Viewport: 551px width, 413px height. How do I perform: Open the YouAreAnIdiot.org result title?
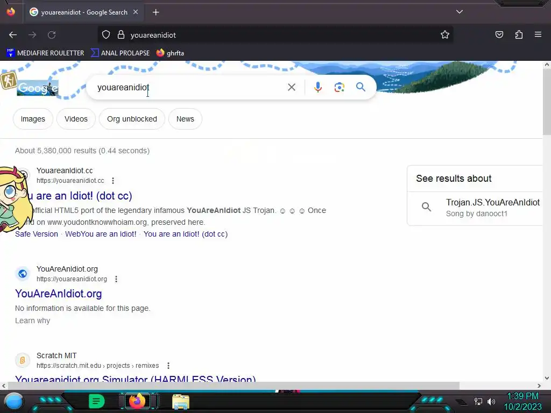tap(58, 294)
